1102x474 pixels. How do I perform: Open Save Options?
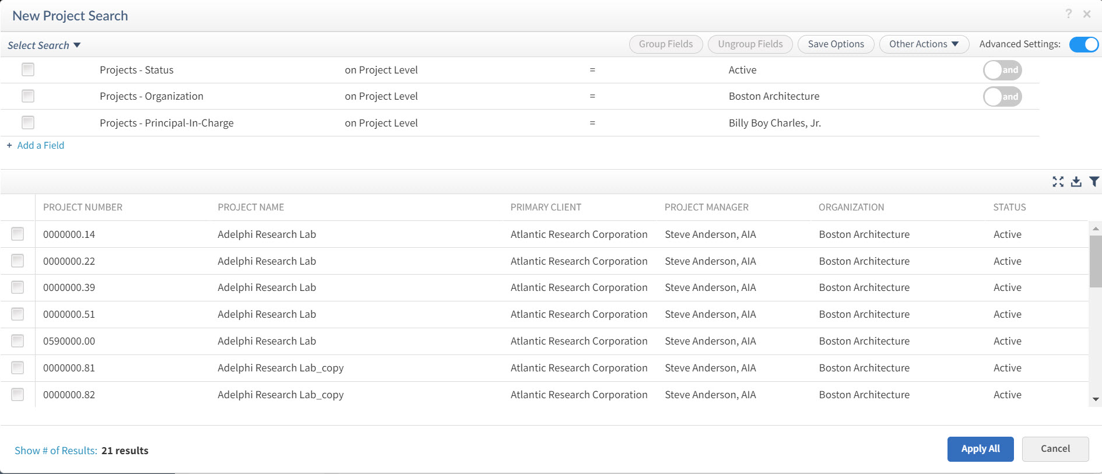click(x=836, y=44)
